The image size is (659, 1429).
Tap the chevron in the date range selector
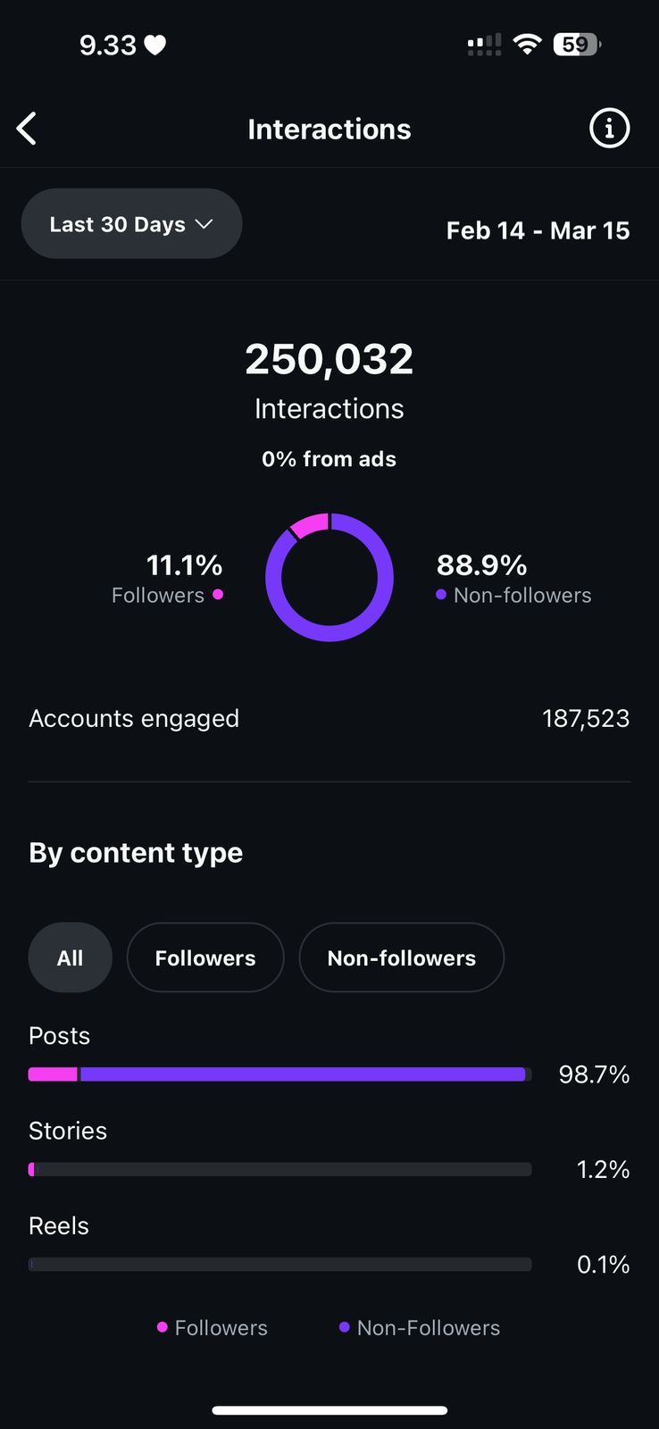click(x=204, y=224)
